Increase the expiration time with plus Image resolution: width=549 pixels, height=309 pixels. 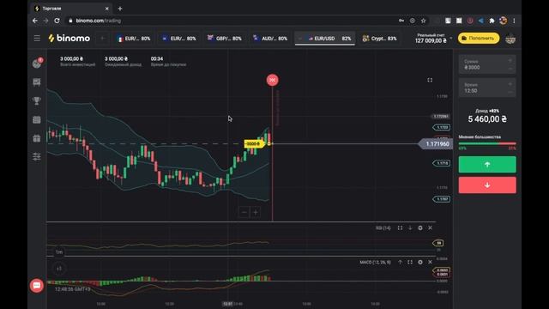tap(510, 84)
